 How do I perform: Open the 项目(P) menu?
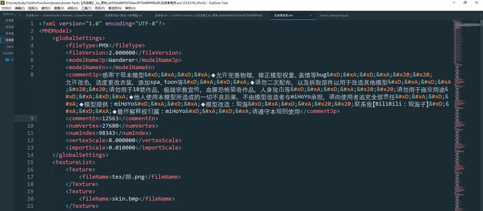pos(99,8)
